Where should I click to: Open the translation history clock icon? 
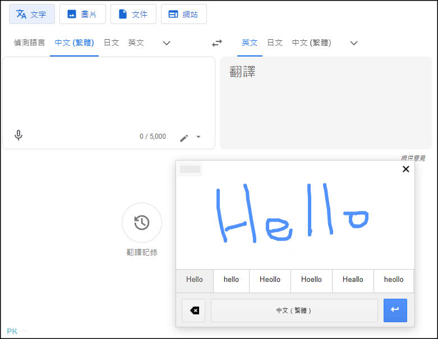pyautogui.click(x=142, y=223)
